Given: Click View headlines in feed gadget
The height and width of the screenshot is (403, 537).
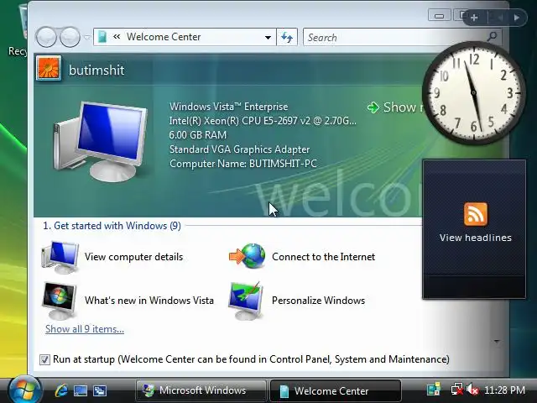Looking at the screenshot, I should pyautogui.click(x=476, y=238).
